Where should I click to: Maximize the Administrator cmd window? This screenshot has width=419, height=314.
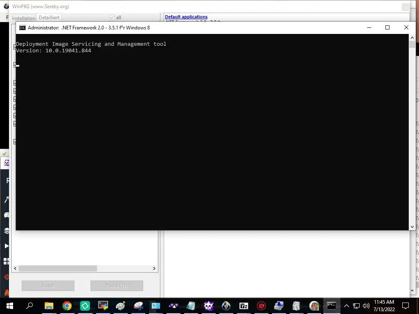[387, 27]
